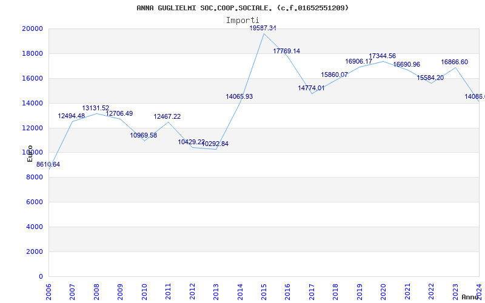Select the data label 14065.93
This screenshot has height=303, width=485.
click(239, 96)
